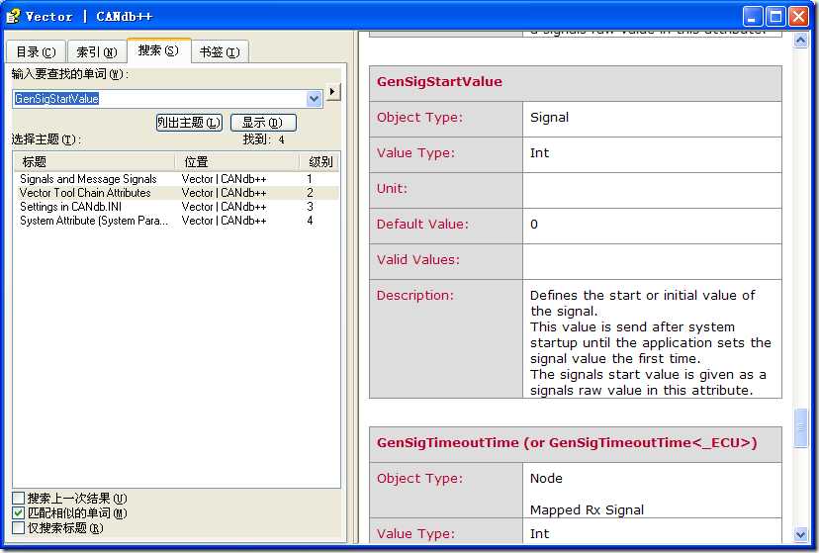The height and width of the screenshot is (553, 819).
Task: Maximize the CANdb++ help window
Action: (x=775, y=17)
